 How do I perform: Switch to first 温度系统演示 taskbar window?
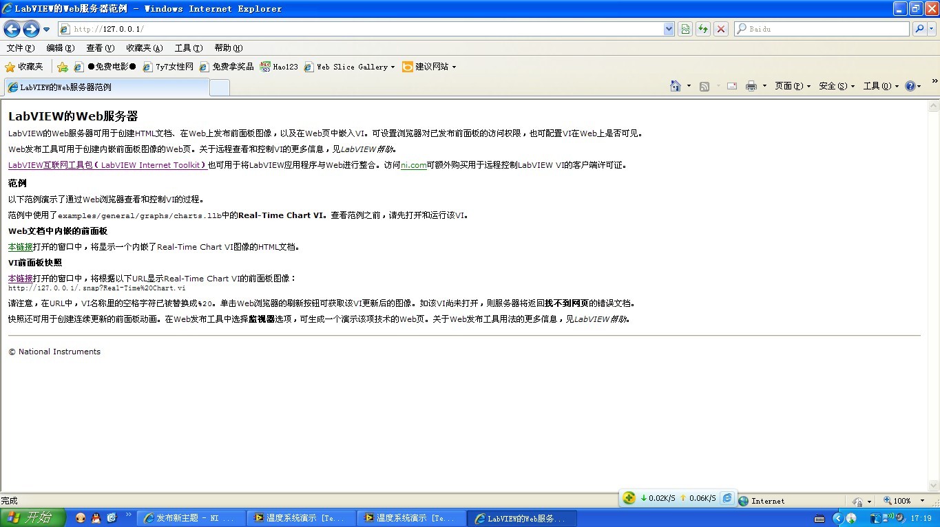[x=302, y=518]
